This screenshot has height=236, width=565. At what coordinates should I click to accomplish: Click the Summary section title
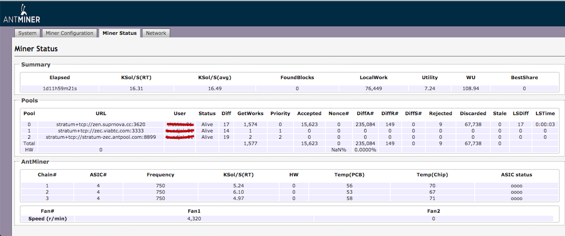(36, 65)
